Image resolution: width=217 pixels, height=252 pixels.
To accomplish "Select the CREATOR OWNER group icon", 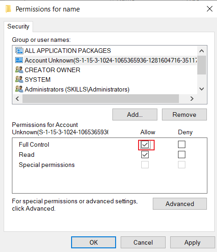I will [x=19, y=70].
